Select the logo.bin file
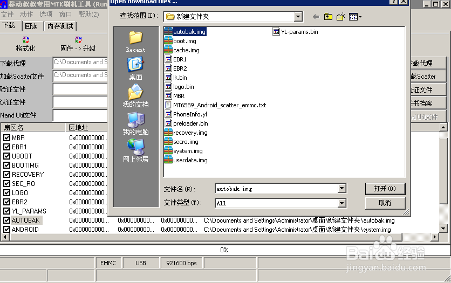The image size is (451, 283). coord(180,87)
